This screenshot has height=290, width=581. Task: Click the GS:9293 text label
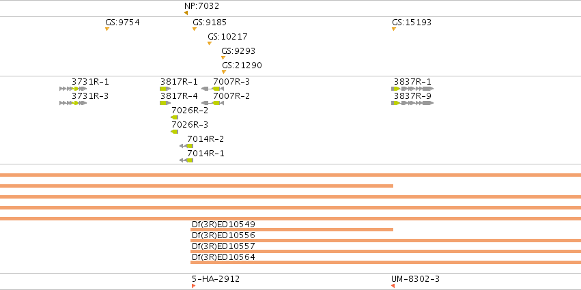[238, 50]
